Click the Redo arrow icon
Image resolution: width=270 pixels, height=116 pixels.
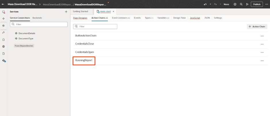(215, 4)
